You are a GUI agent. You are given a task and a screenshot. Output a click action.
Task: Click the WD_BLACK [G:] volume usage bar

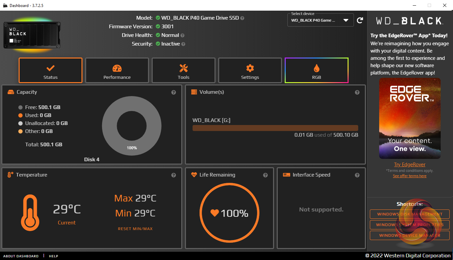pyautogui.click(x=275, y=128)
